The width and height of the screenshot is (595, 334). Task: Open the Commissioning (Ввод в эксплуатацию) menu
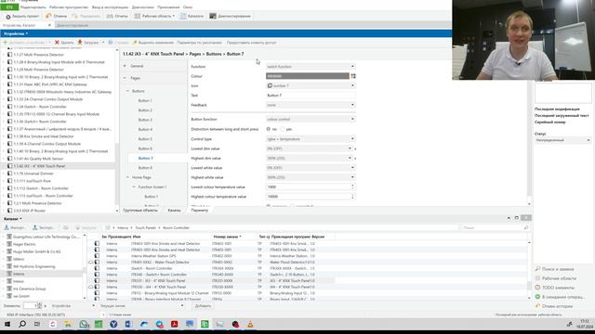110,7
